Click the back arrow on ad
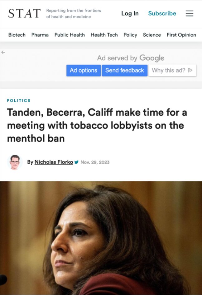 3,52
